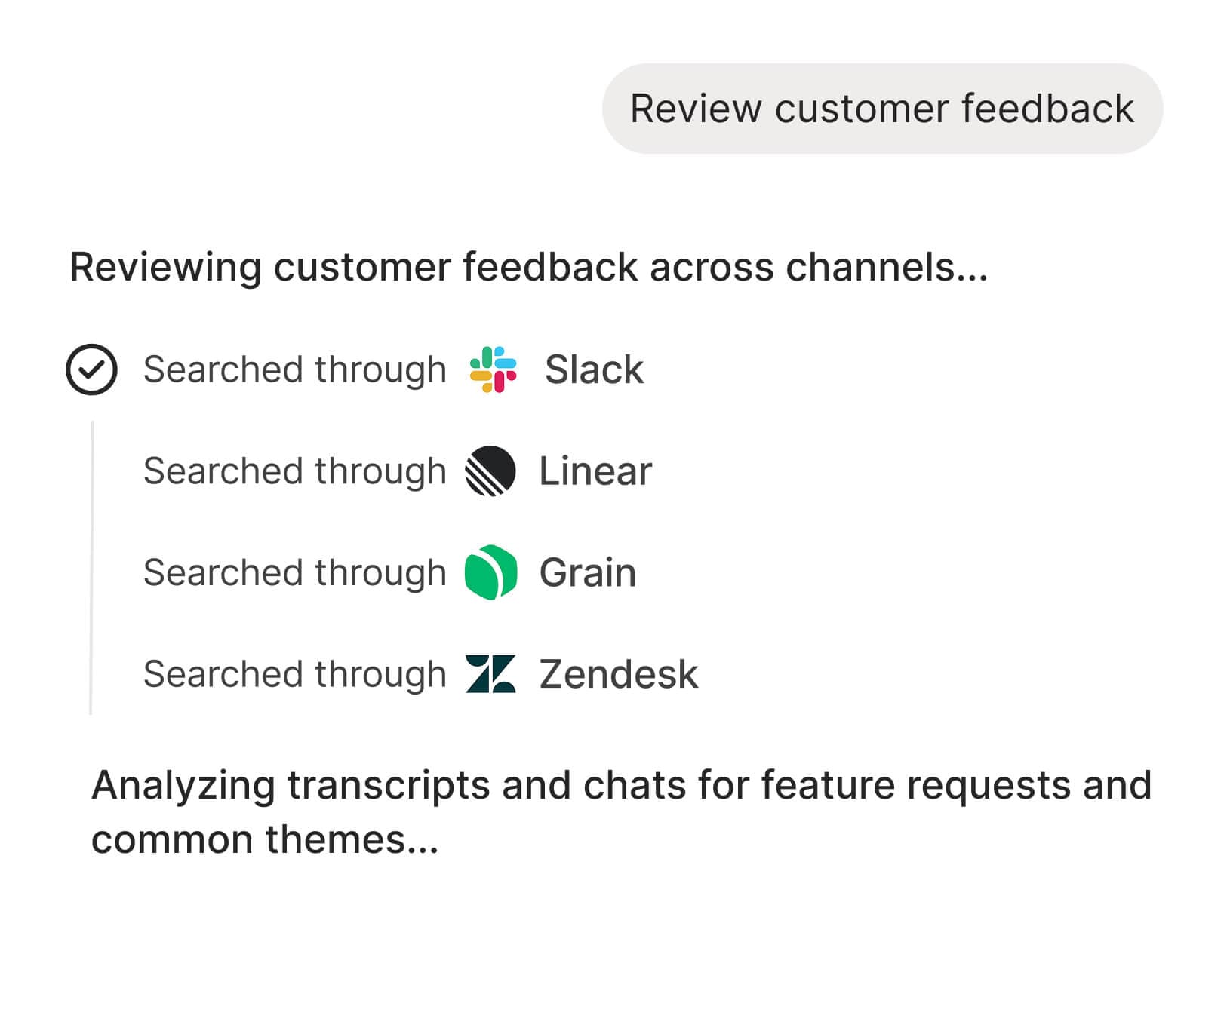
Task: Select the Zendesk source label
Action: point(618,674)
